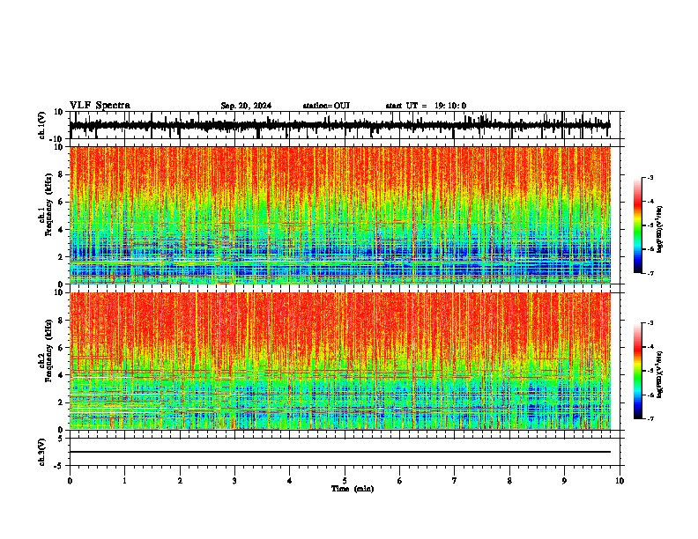This screenshot has height=539, width=698.
Task: Click the "-3" label on ch.2 color bar
Action: pos(650,323)
